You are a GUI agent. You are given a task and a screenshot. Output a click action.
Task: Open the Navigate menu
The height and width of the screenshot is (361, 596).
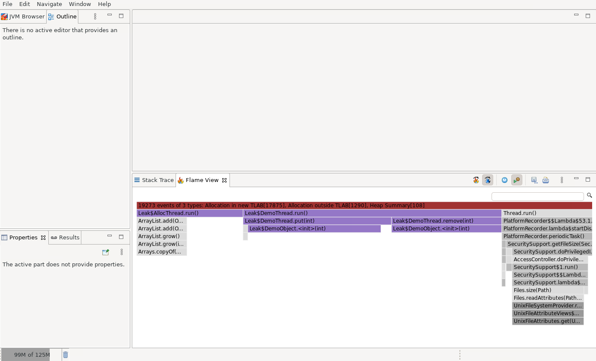(49, 4)
